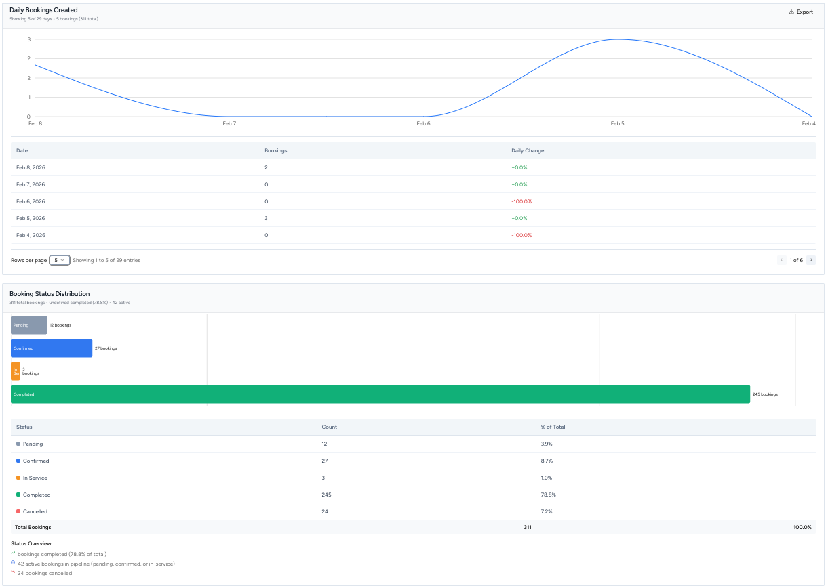Click the Export button
Image resolution: width=828 pixels, height=588 pixels.
tap(800, 12)
